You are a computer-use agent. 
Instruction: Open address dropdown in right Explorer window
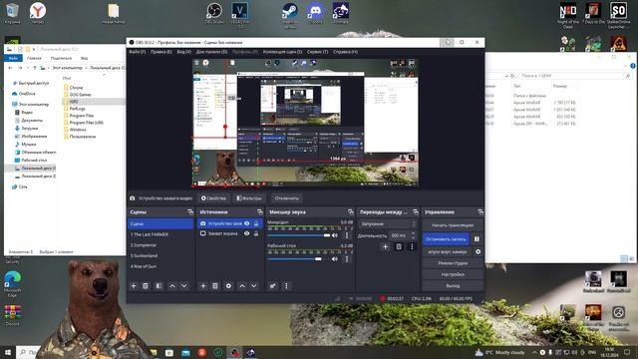(x=506, y=76)
